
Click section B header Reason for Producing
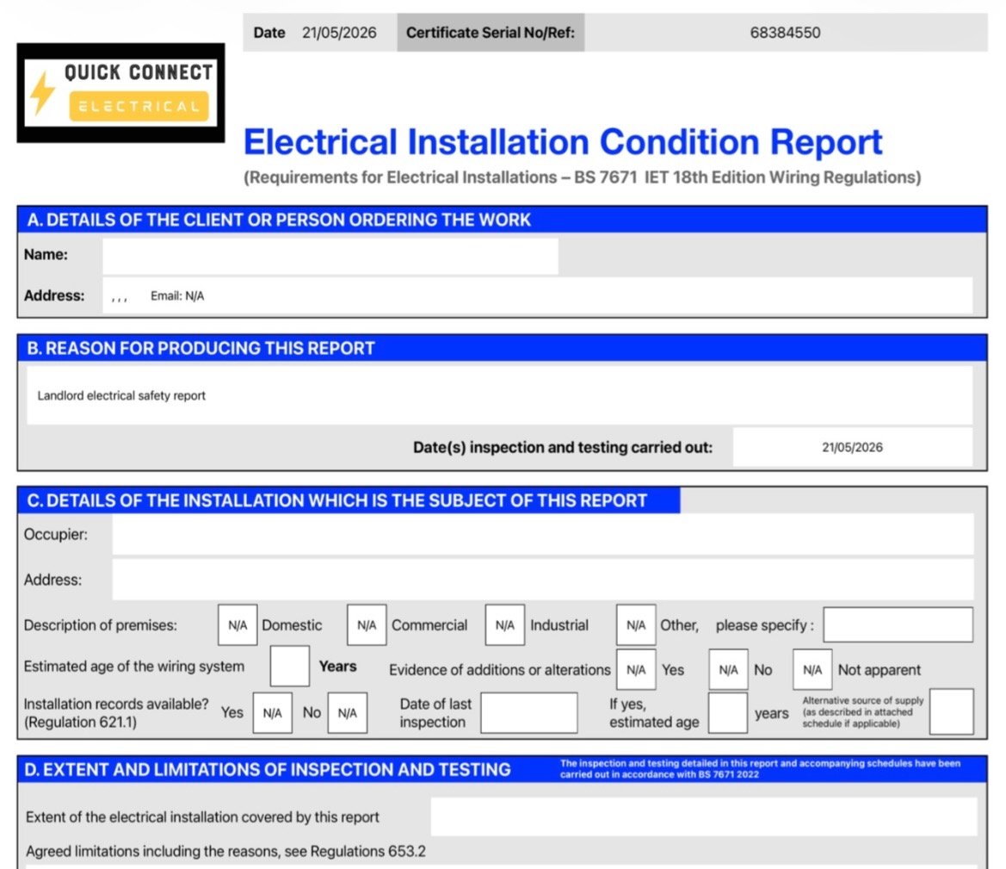coord(502,348)
